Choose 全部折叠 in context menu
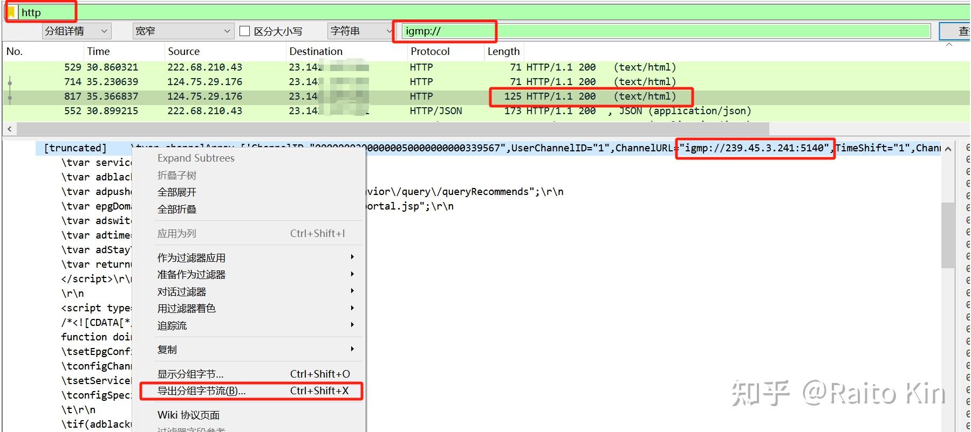 (177, 209)
